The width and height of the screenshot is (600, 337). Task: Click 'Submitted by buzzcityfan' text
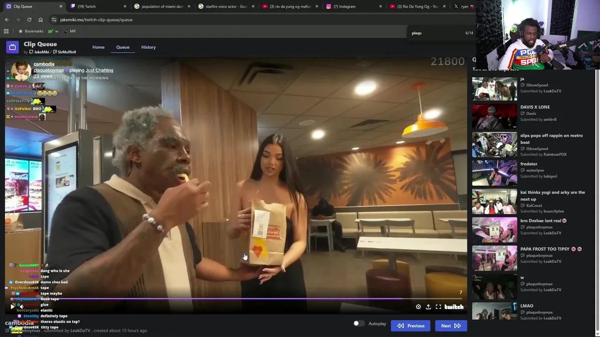[542, 211]
